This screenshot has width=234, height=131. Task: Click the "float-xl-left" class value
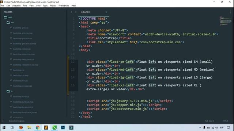coord(121,85)
